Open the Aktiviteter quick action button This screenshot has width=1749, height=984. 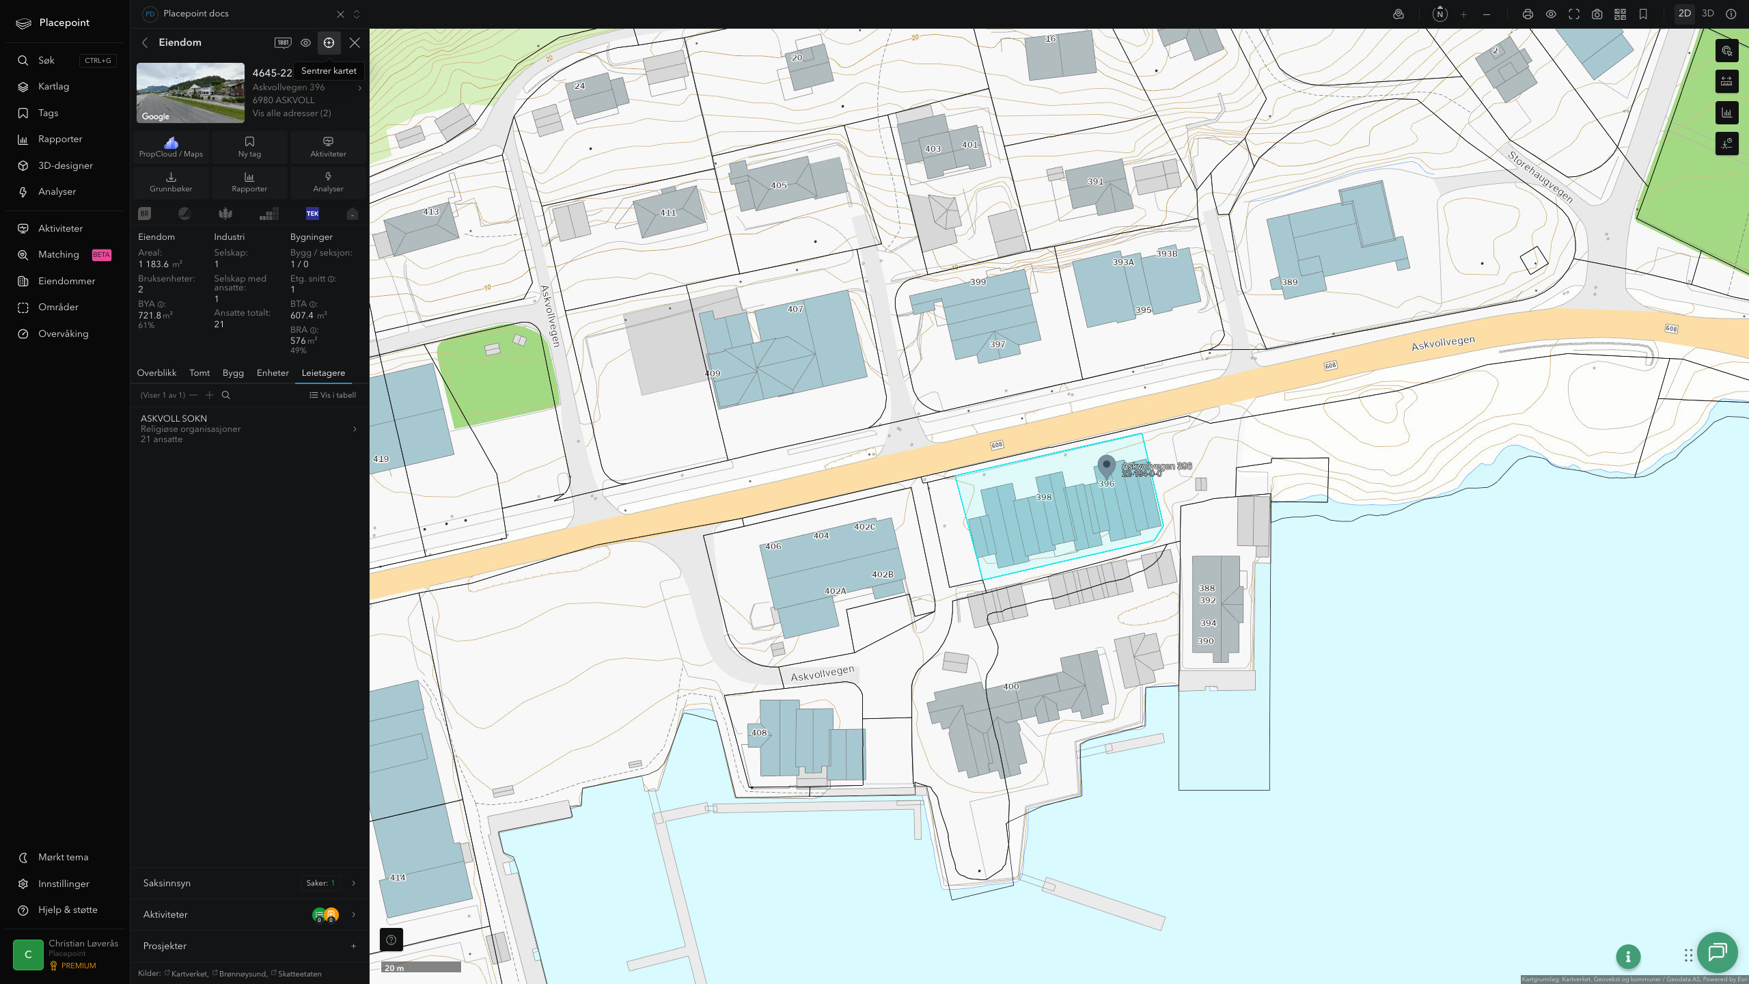[x=328, y=147]
